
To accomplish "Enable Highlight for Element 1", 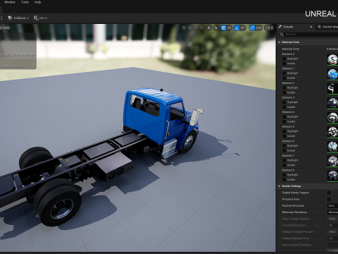I will 284,73.
